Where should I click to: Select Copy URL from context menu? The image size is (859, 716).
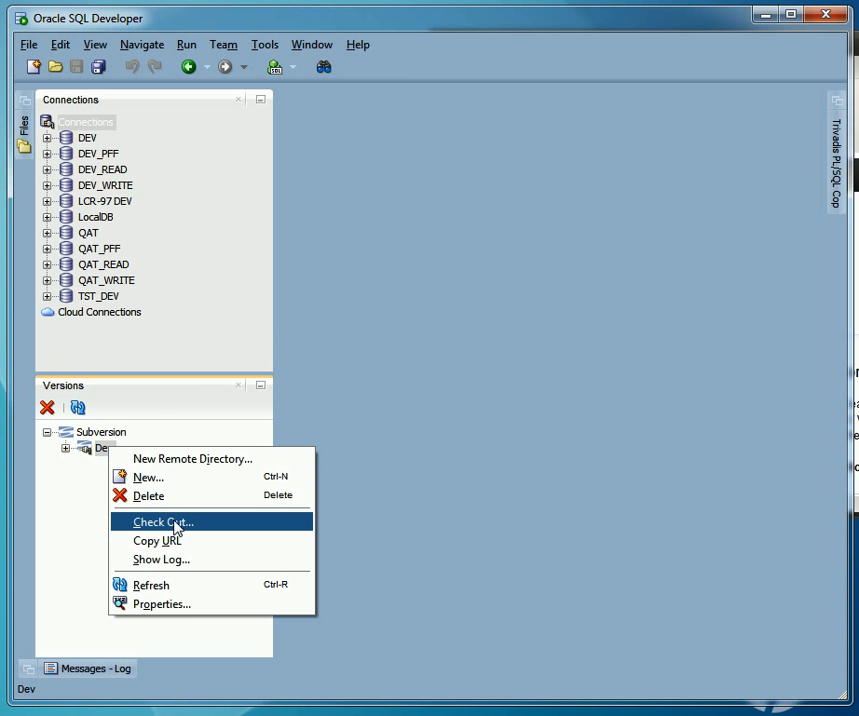[211, 541]
